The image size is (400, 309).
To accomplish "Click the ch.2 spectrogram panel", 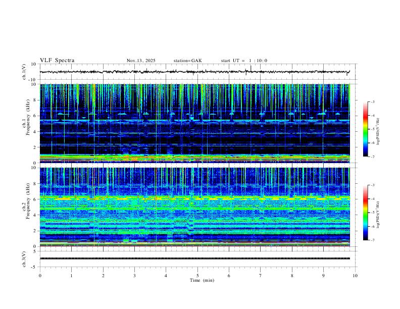I will pos(194,207).
